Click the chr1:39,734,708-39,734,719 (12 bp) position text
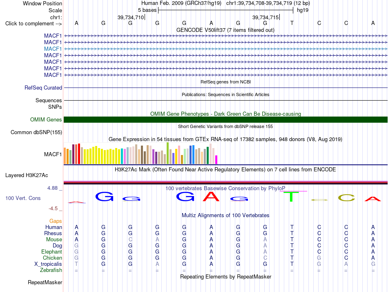Viewport: 388px width, 292px height. click(268, 3)
